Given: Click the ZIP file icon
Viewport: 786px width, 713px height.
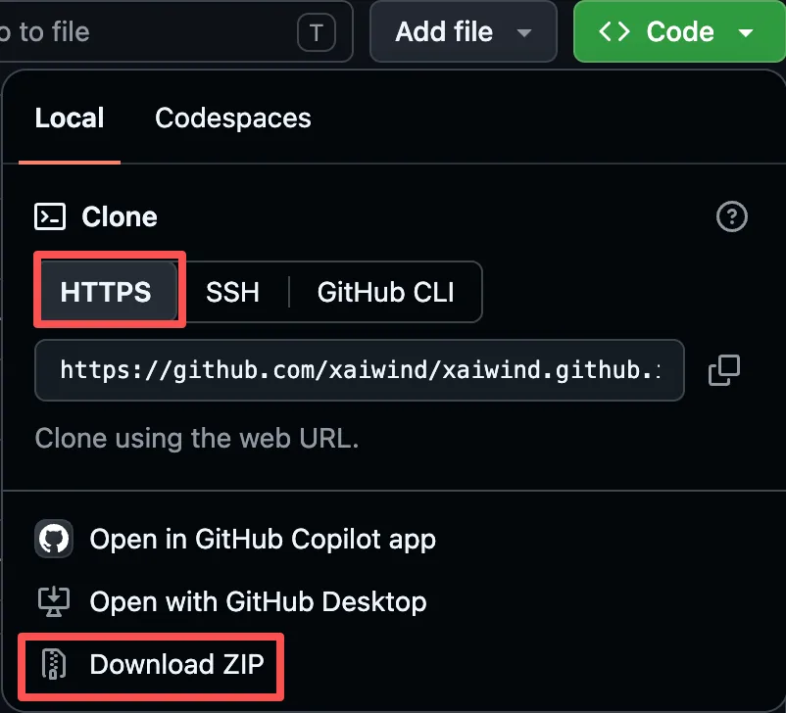Looking at the screenshot, I should [54, 664].
